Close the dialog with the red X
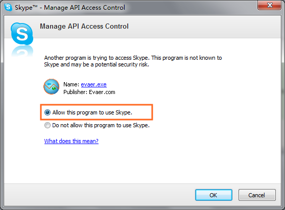This screenshot has height=210, width=285. pyautogui.click(x=269, y=5)
